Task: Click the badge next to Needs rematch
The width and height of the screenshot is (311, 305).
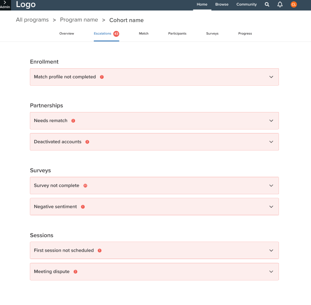Action: coord(73,121)
